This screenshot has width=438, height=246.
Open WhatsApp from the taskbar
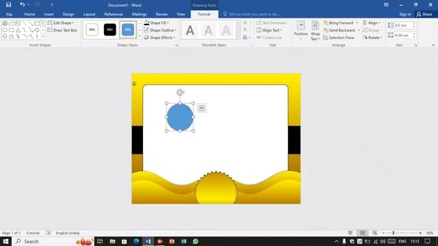coord(196,241)
